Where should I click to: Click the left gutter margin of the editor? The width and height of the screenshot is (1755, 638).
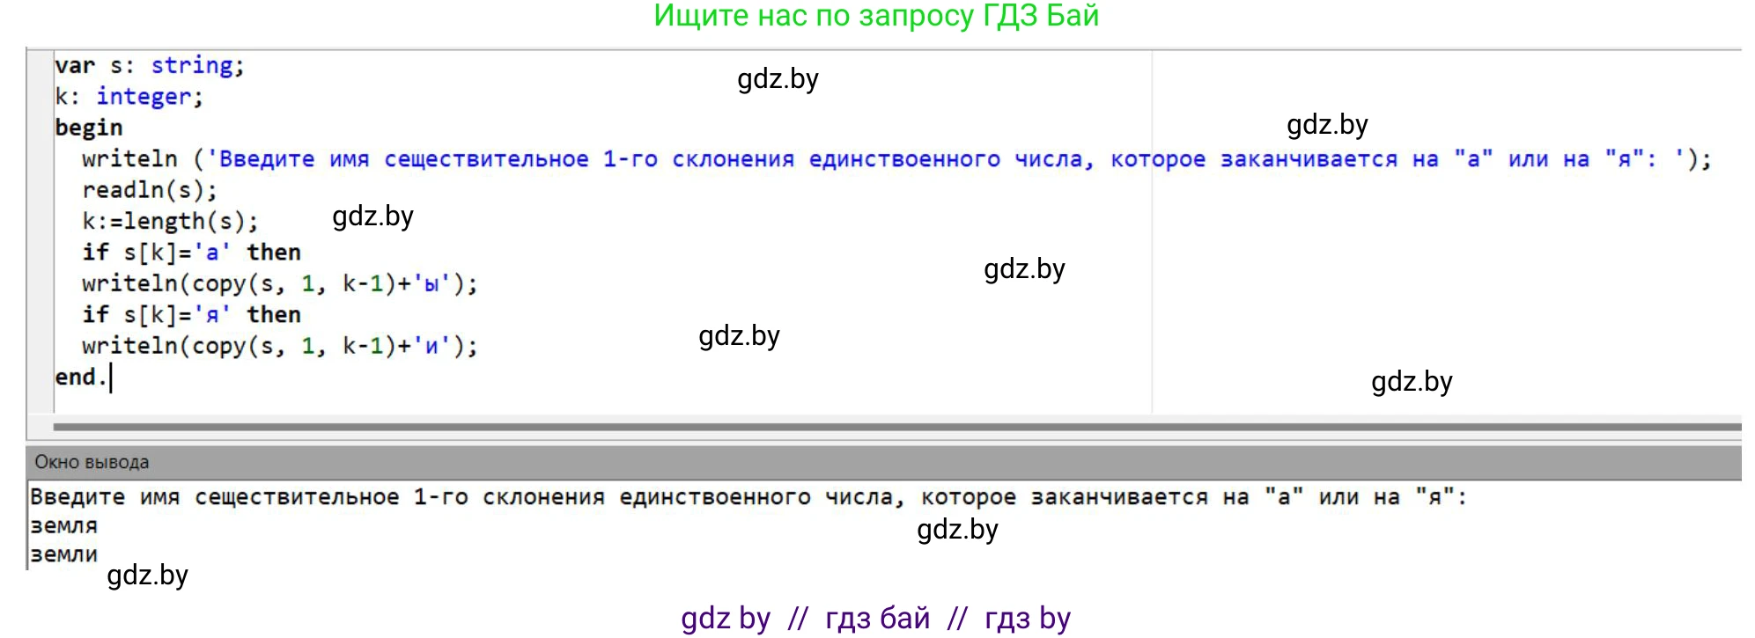point(40,229)
